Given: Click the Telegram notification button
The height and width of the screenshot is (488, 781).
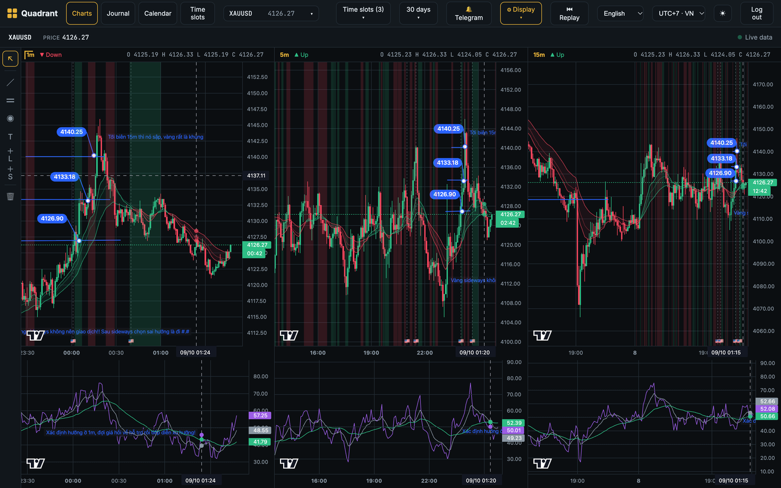Looking at the screenshot, I should tap(469, 13).
